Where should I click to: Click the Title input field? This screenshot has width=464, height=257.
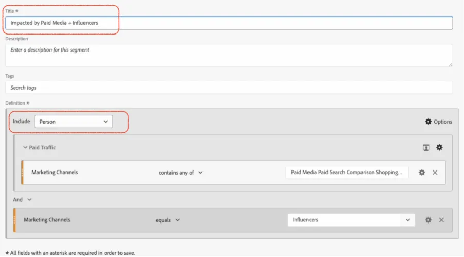click(229, 23)
